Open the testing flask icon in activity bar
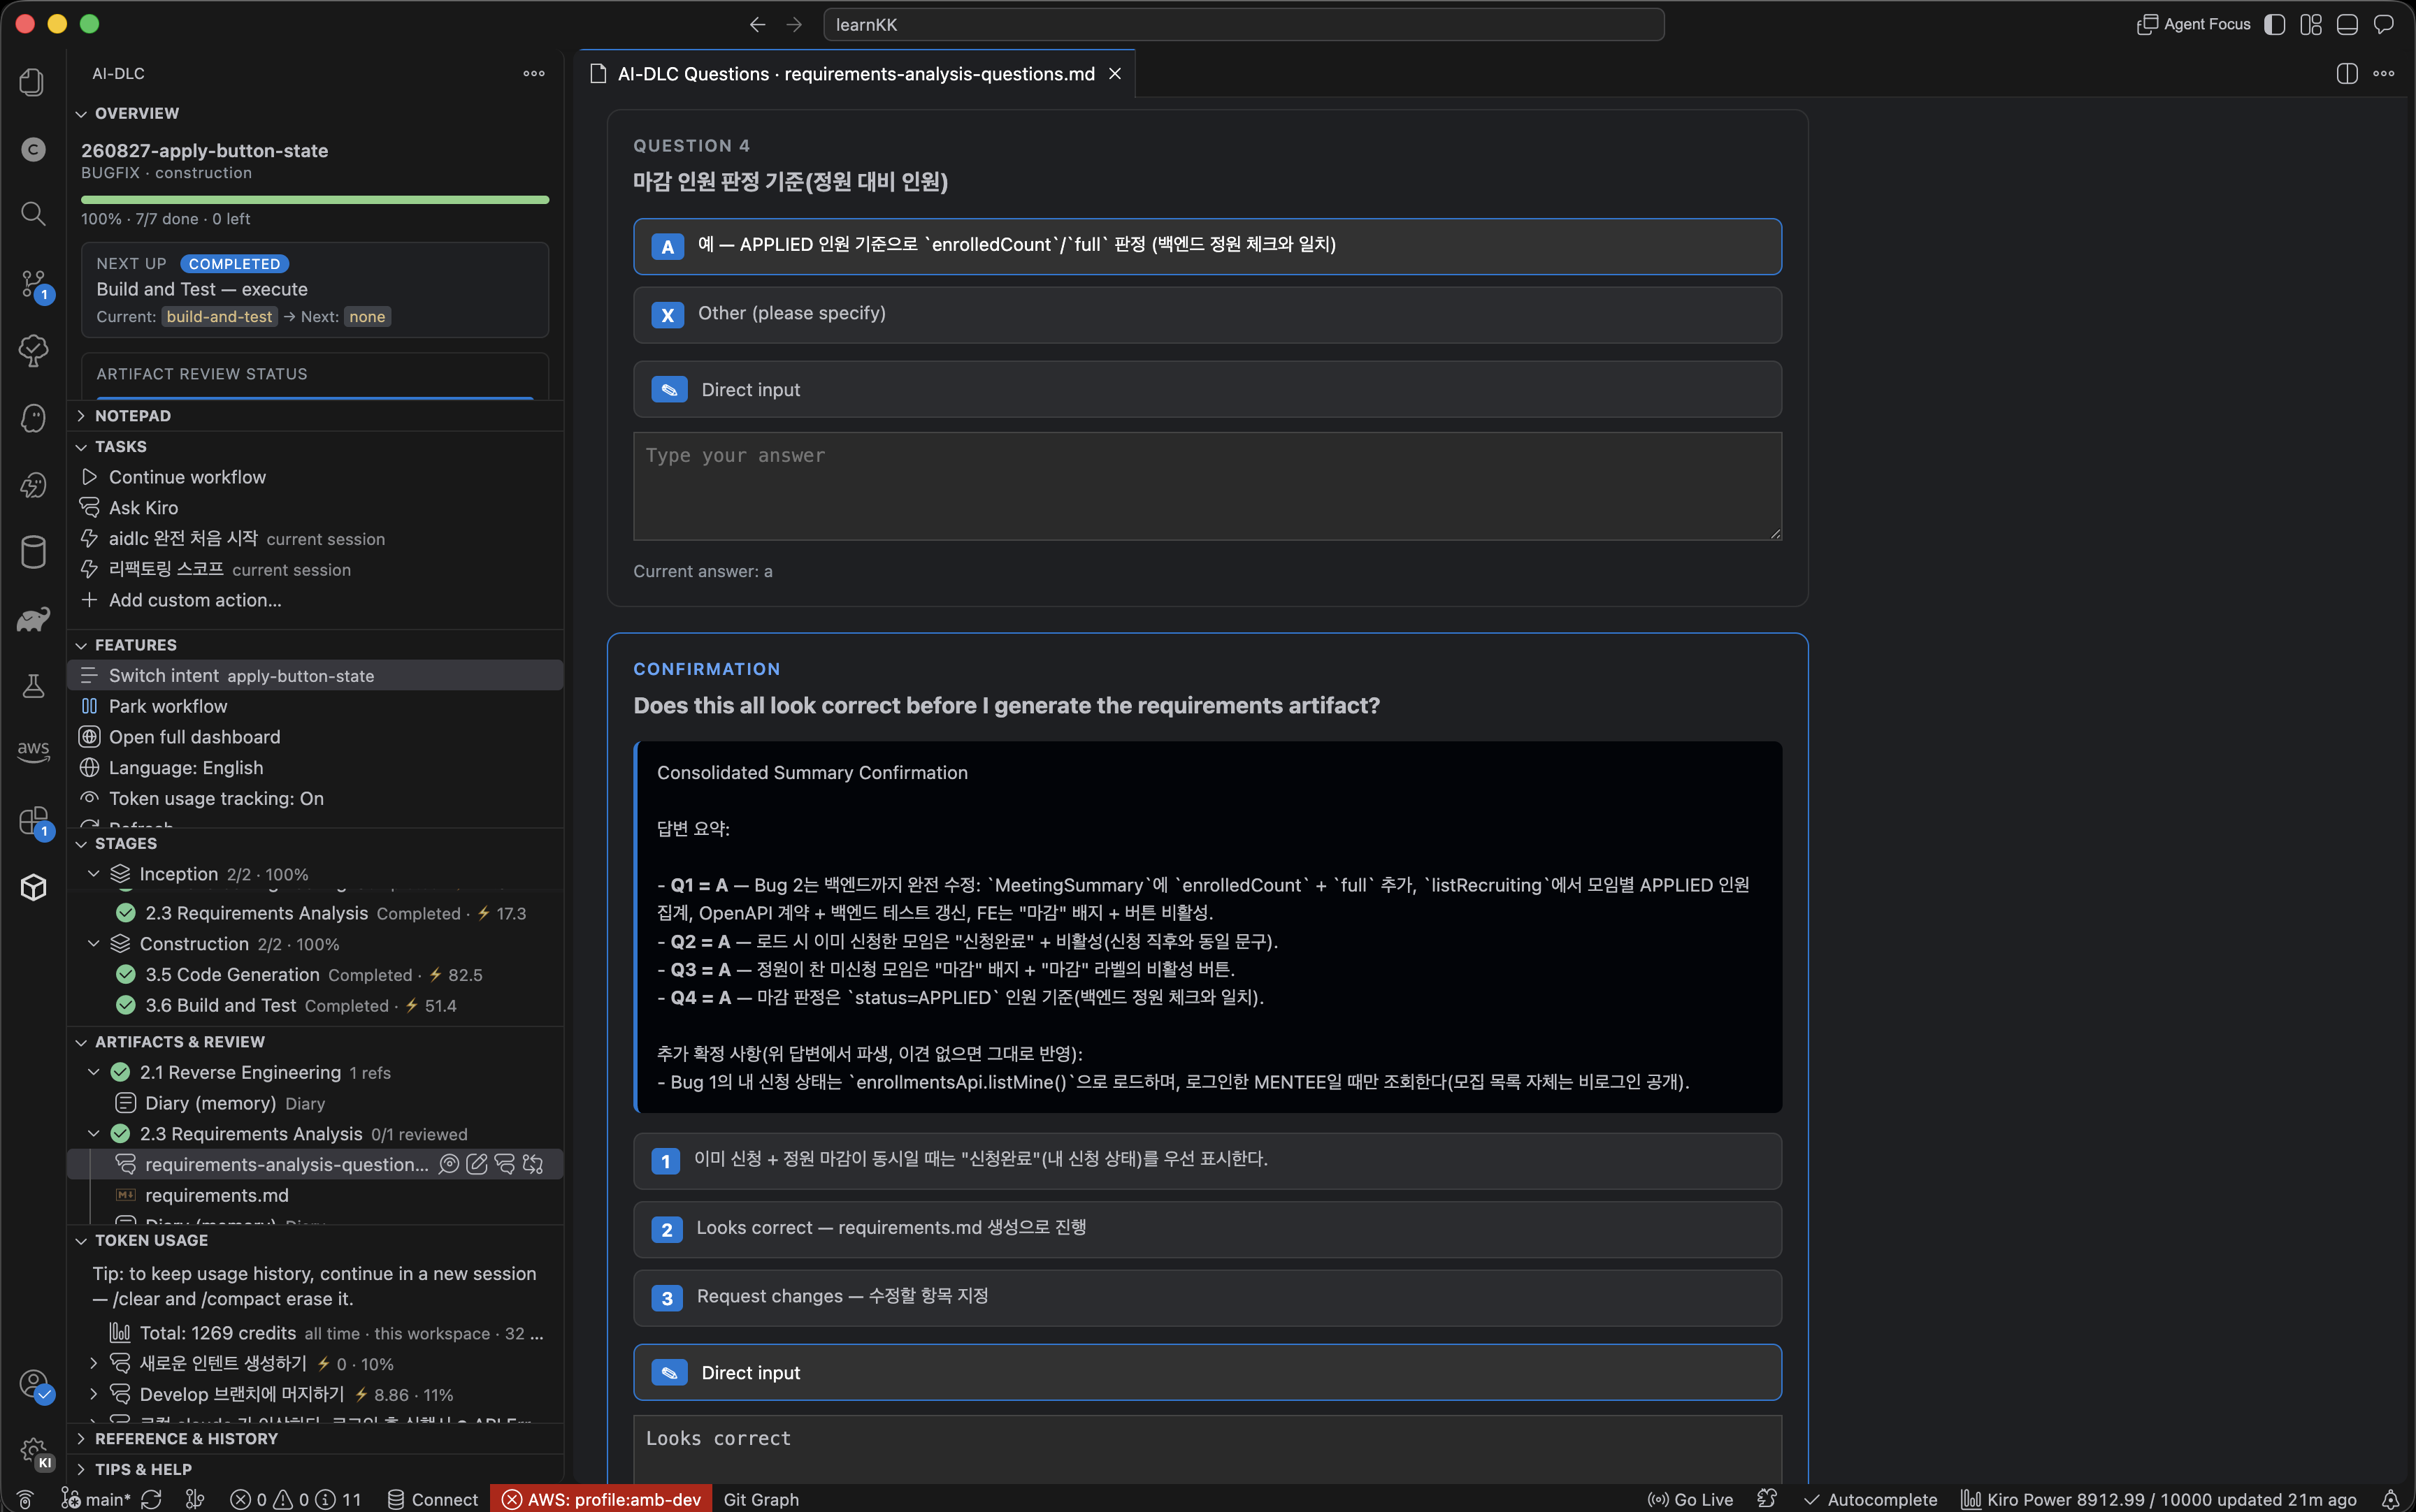This screenshot has width=2416, height=1512. [32, 686]
